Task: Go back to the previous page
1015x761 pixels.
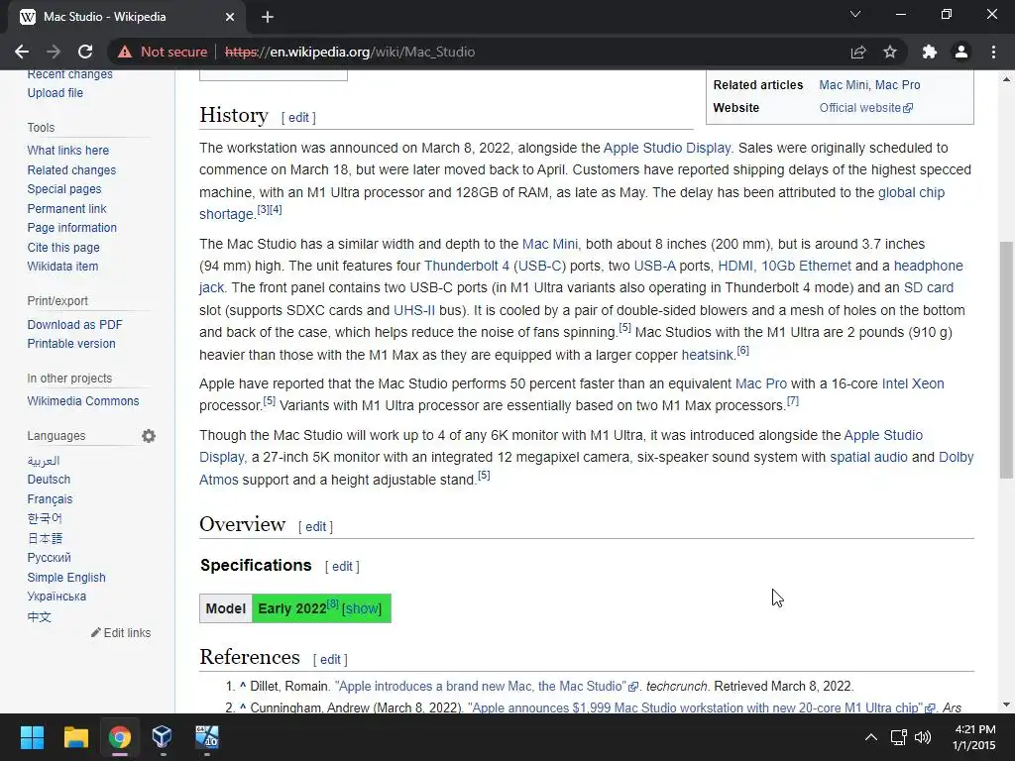Action: (x=22, y=52)
